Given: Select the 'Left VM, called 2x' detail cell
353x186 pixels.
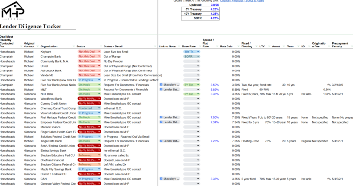Looking at the screenshot, I should click(115, 164).
